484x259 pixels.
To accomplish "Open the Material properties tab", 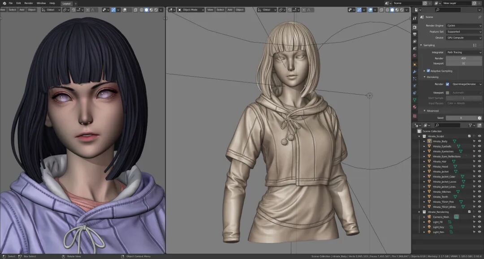I will pos(415,107).
